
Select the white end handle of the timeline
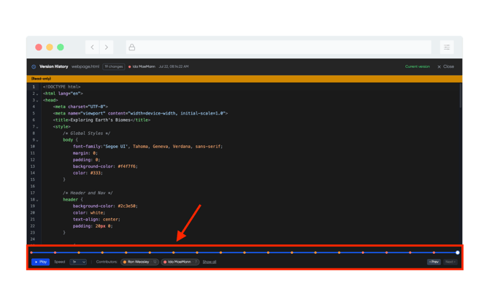(458, 252)
